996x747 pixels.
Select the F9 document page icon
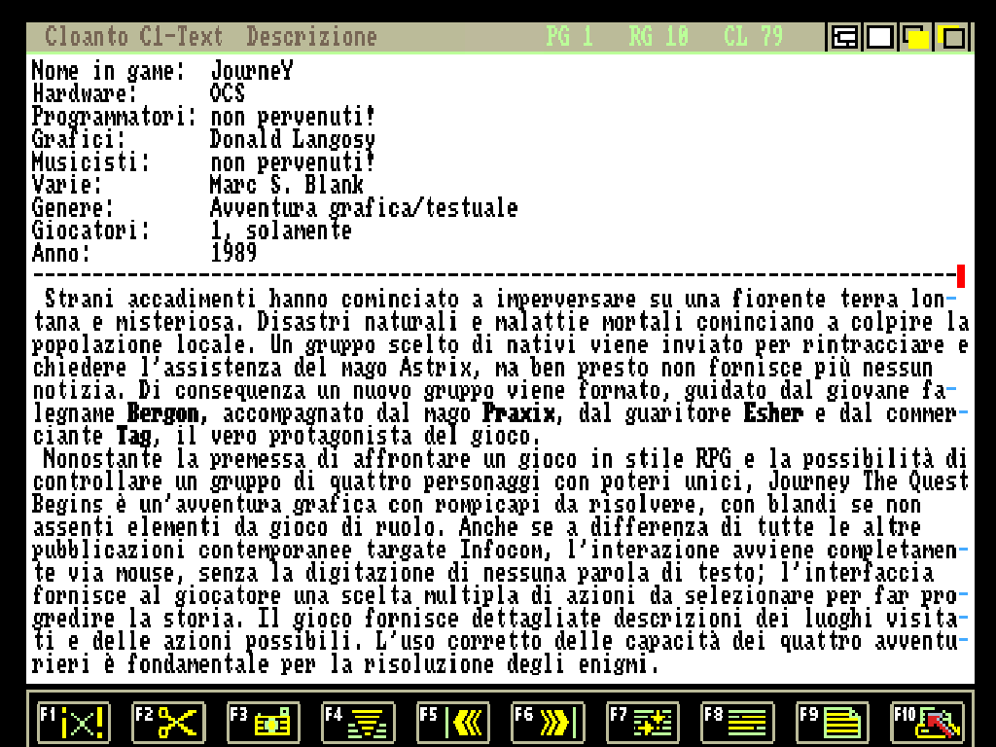tap(832, 723)
